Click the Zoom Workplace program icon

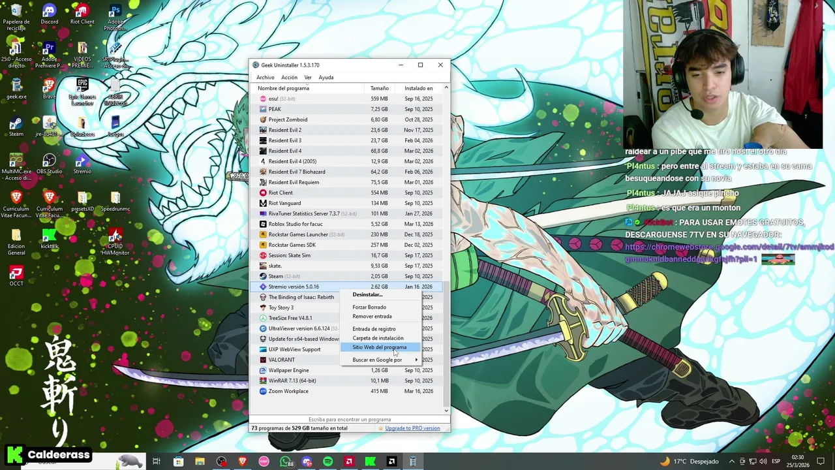point(263,391)
